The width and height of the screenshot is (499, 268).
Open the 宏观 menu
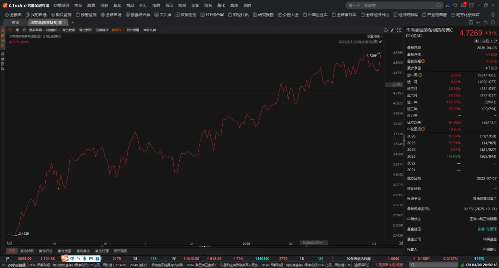pos(182,6)
